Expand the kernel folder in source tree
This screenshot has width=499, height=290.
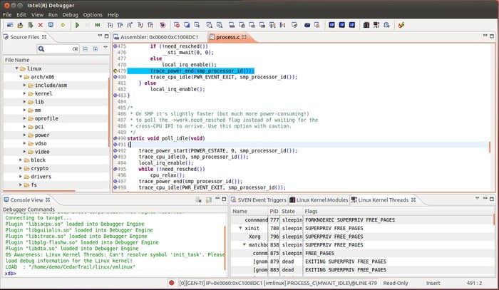[24, 93]
